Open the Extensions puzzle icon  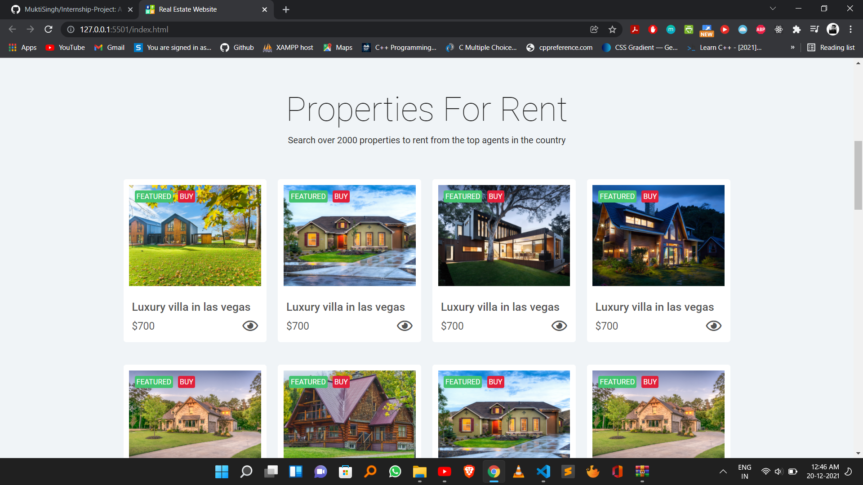tap(796, 30)
